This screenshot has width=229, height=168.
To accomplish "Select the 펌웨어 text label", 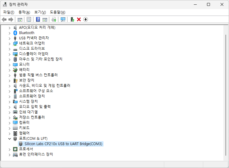I will coord(24,133).
